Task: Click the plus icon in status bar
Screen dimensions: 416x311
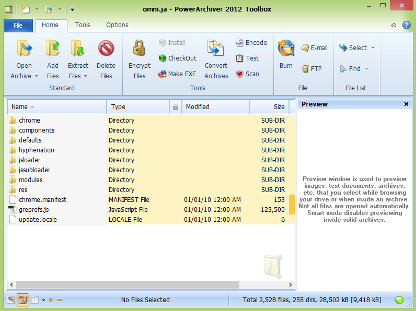Action: point(51,300)
